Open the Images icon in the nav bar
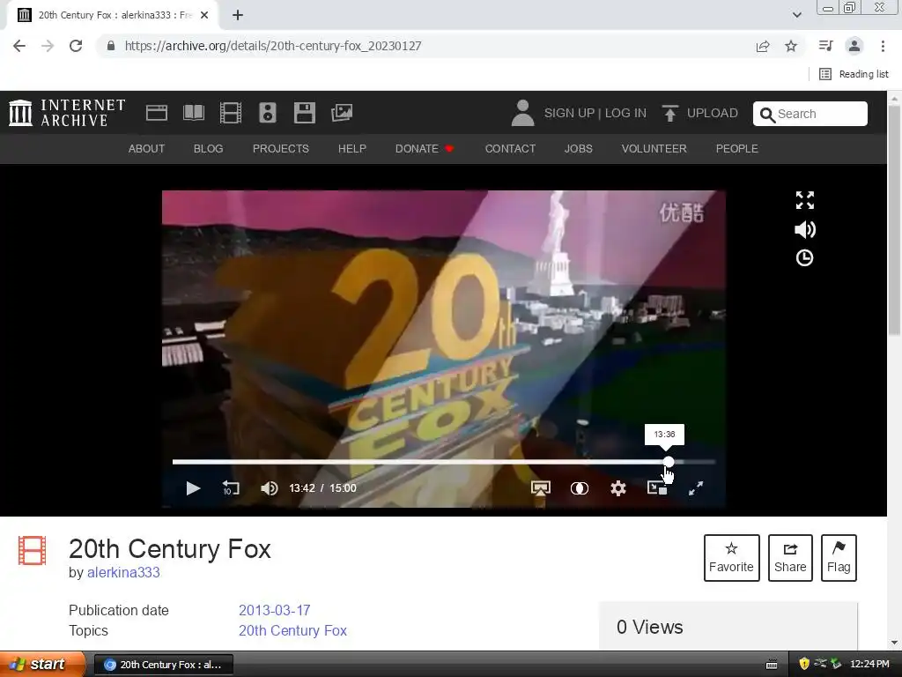Image resolution: width=902 pixels, height=677 pixels. click(342, 113)
